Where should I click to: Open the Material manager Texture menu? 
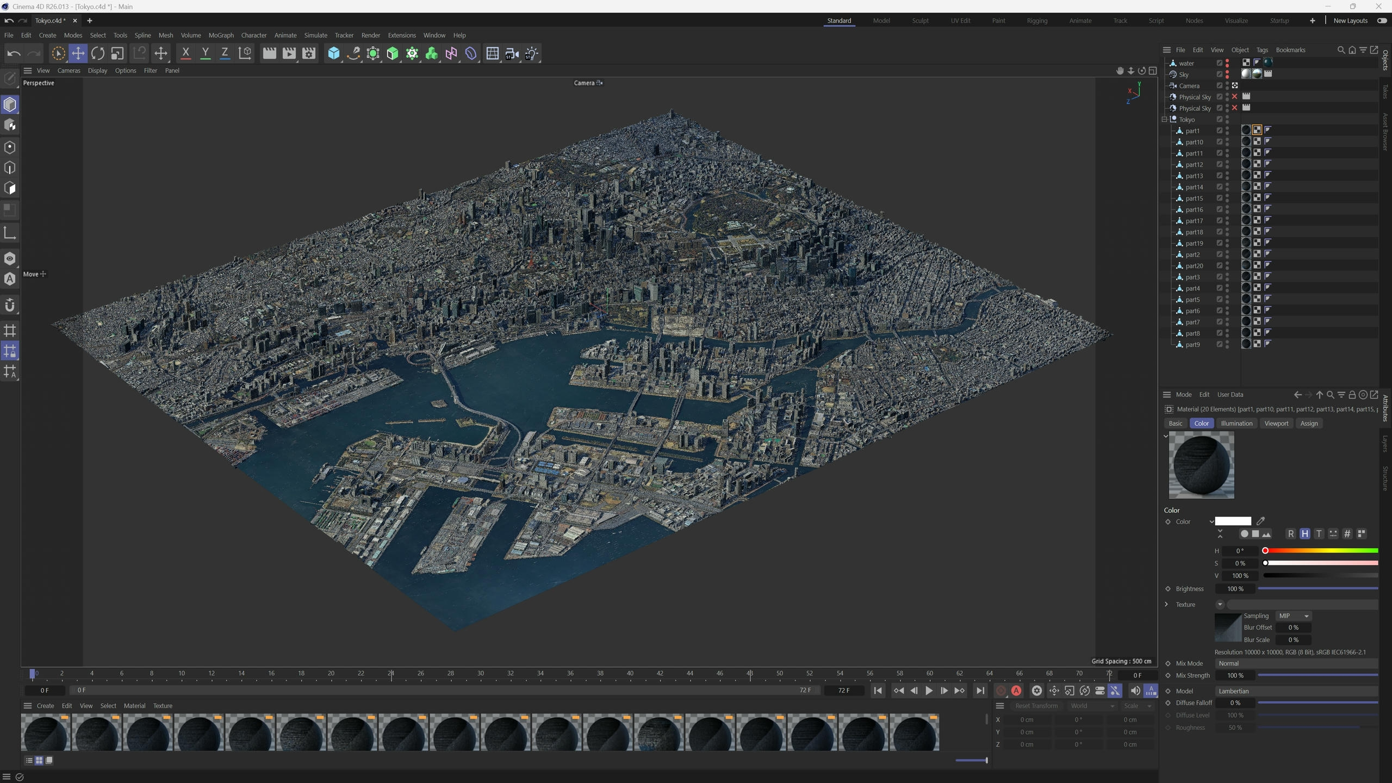click(163, 706)
